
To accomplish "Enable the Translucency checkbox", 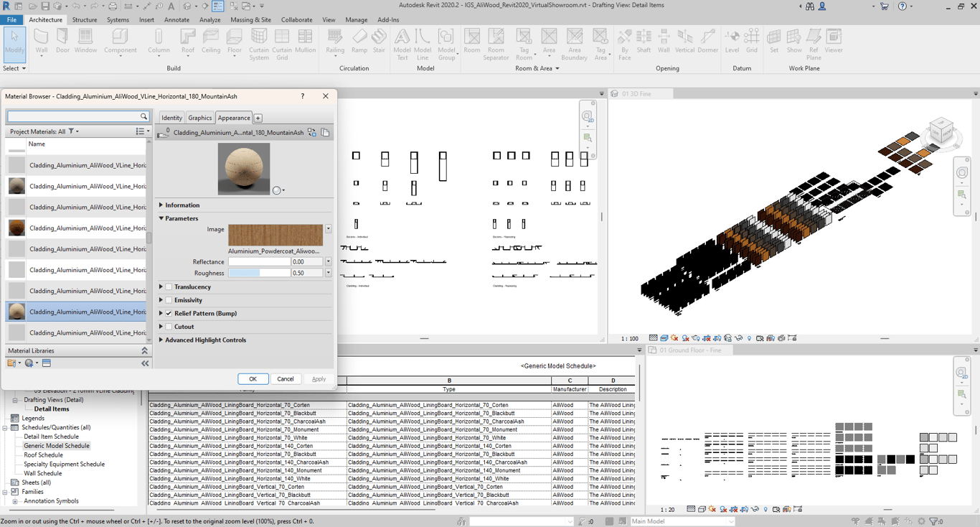I will pos(169,287).
